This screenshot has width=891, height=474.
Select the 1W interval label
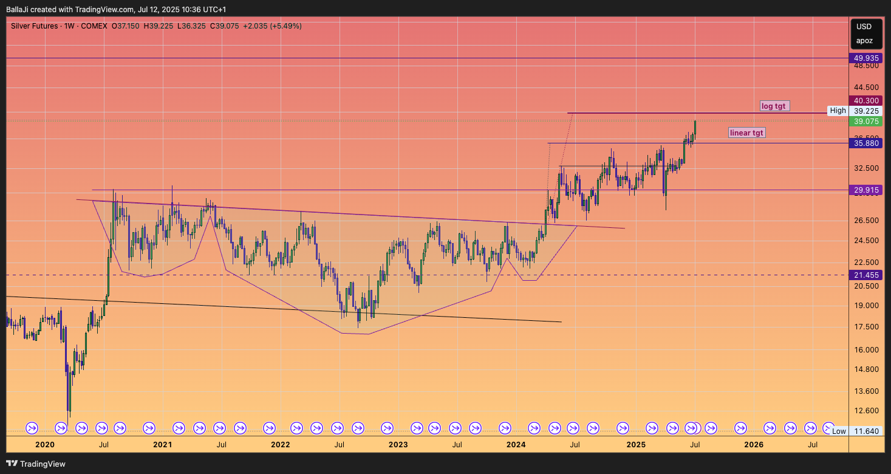[69, 26]
